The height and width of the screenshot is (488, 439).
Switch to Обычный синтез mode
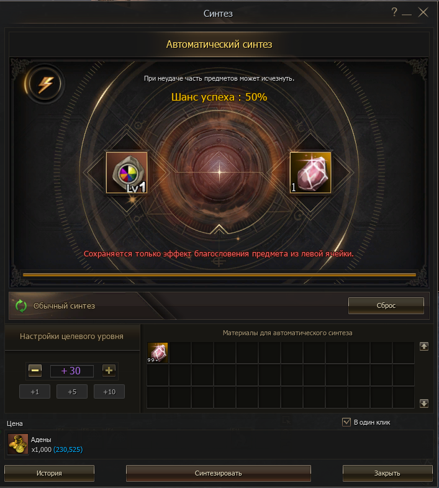click(x=64, y=306)
